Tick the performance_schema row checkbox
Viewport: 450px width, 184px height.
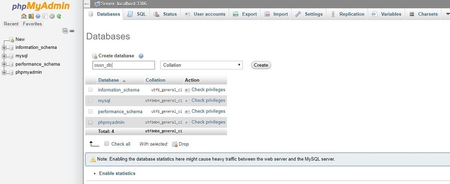tap(90, 111)
